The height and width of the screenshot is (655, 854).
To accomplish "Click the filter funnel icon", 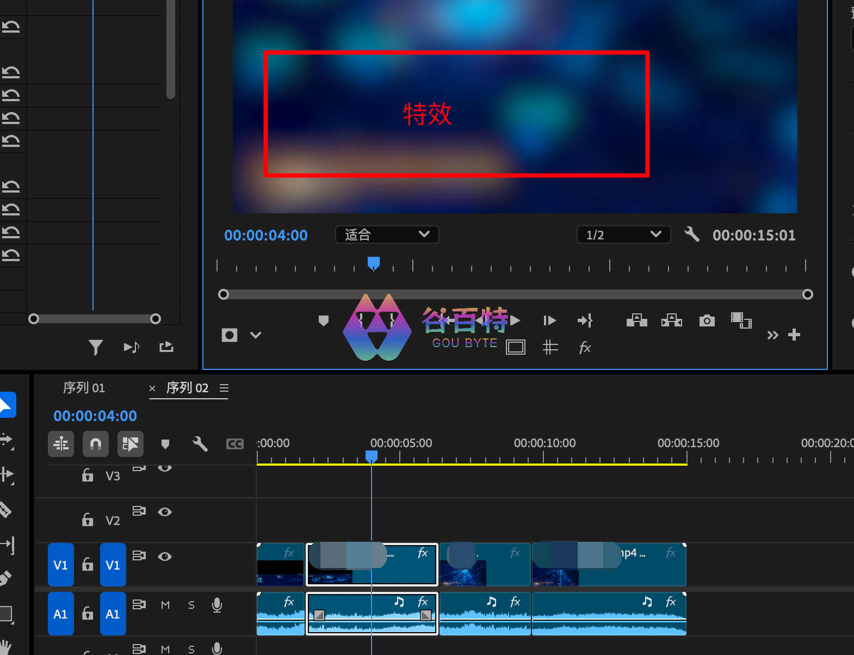I will pyautogui.click(x=96, y=347).
